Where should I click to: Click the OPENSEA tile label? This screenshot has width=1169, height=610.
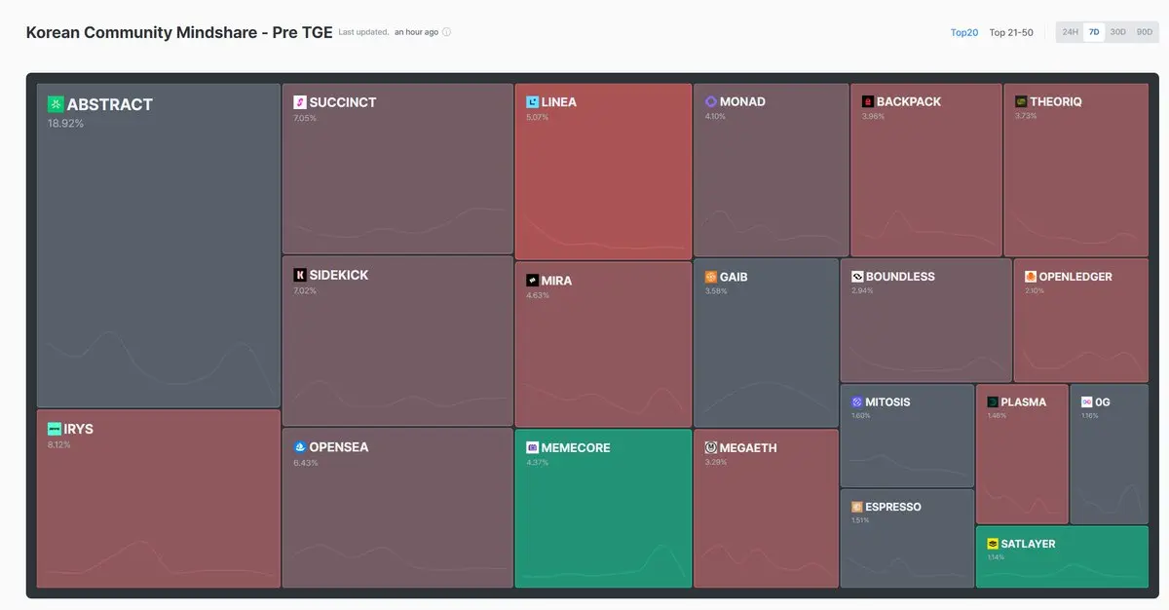point(339,447)
